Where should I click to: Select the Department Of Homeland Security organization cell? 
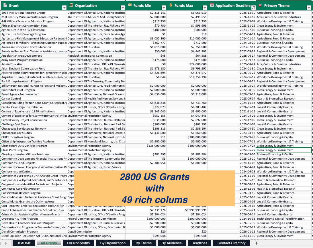[96, 141]
